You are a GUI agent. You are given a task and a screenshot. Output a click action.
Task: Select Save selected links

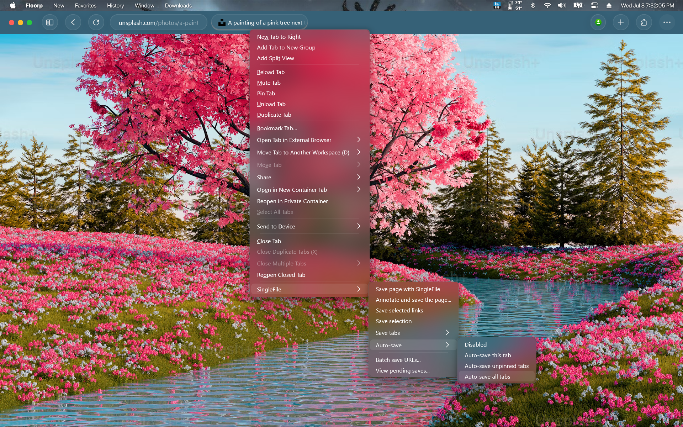(x=413, y=310)
